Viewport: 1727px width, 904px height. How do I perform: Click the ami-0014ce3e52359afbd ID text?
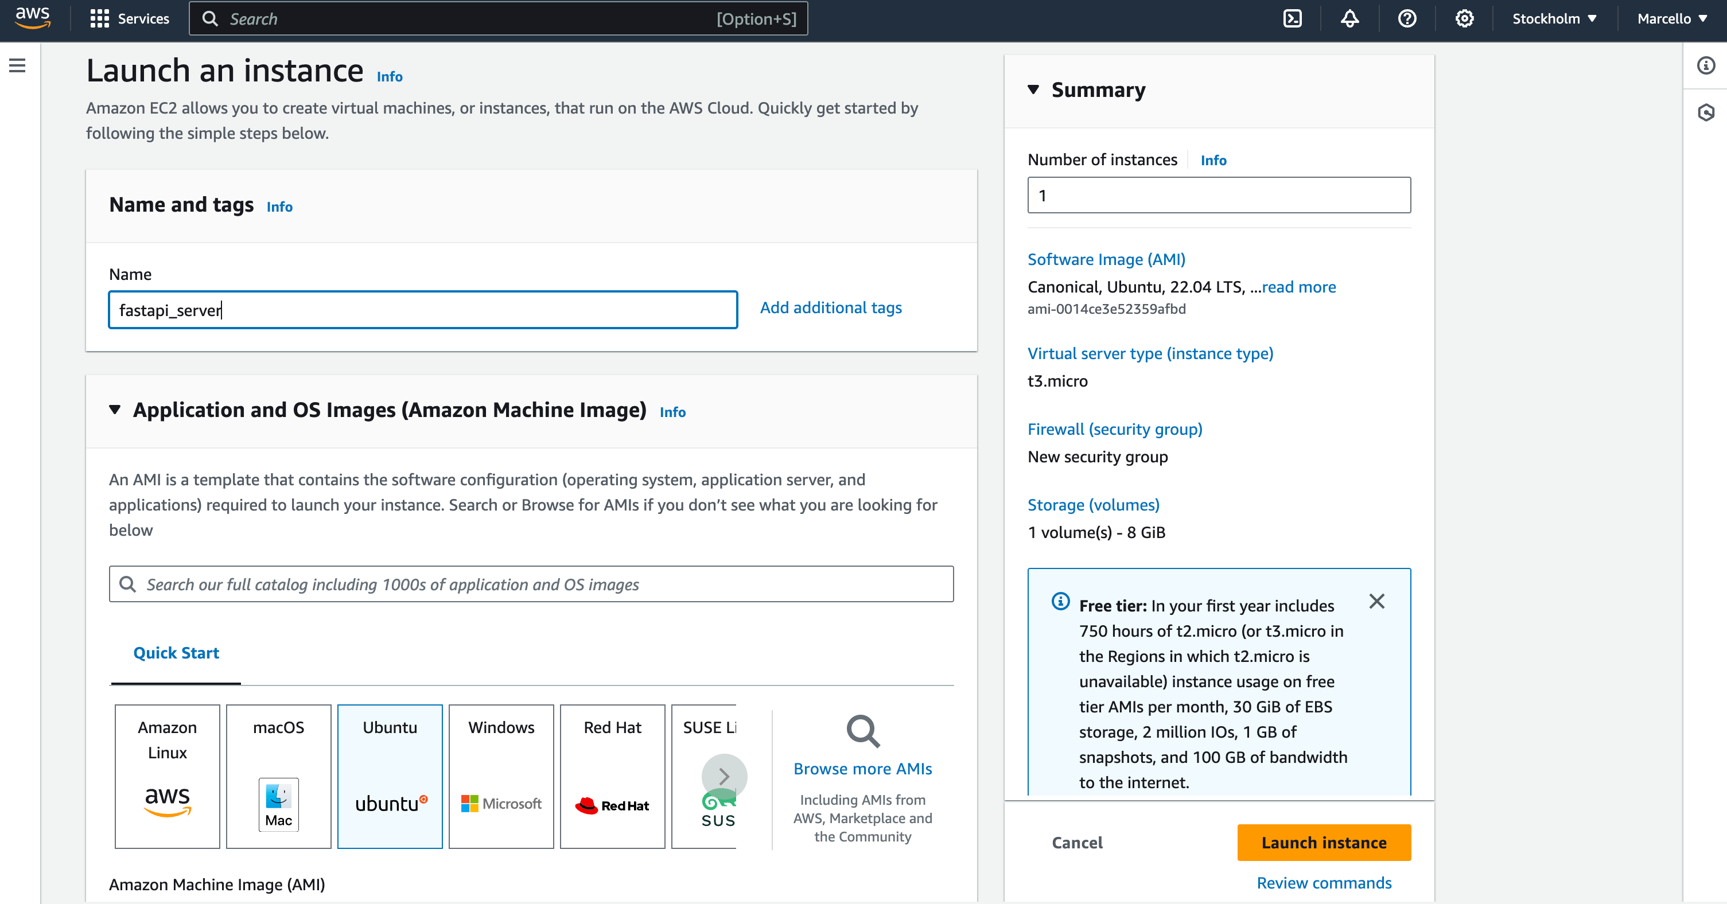coord(1106,309)
